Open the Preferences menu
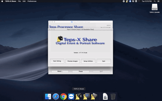The width and height of the screenshot is (162, 101). click(32, 1)
